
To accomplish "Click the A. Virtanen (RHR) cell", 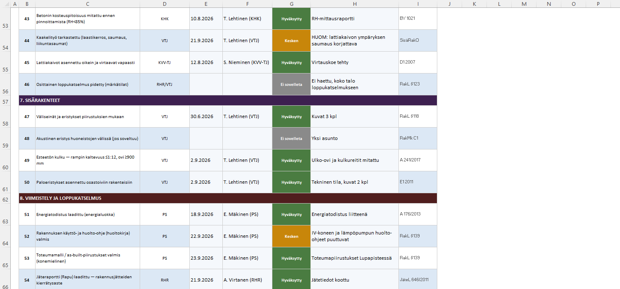I will 247,280.
